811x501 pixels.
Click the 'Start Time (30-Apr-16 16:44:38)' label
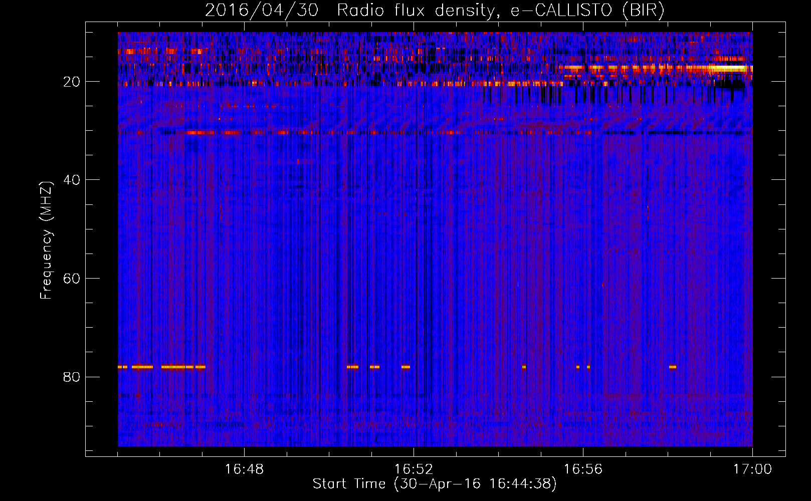pyautogui.click(x=435, y=484)
